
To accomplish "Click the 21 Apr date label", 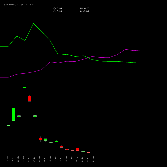I will 82,159.
